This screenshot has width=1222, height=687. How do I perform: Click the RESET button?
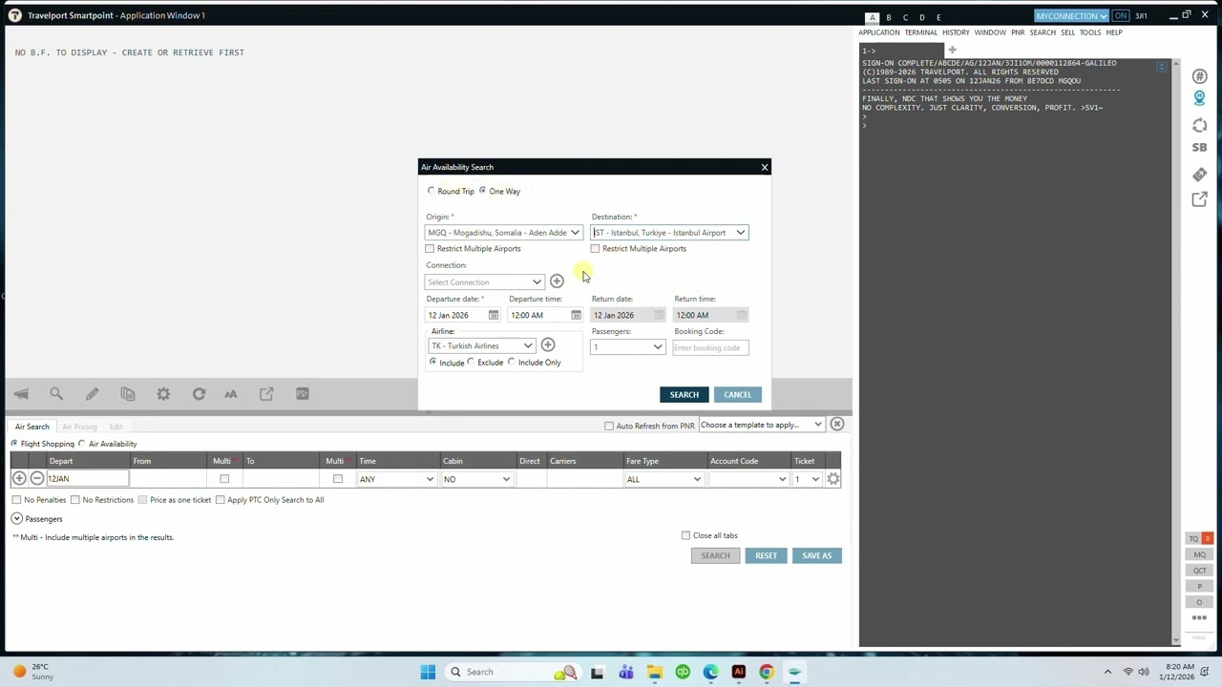click(x=766, y=555)
